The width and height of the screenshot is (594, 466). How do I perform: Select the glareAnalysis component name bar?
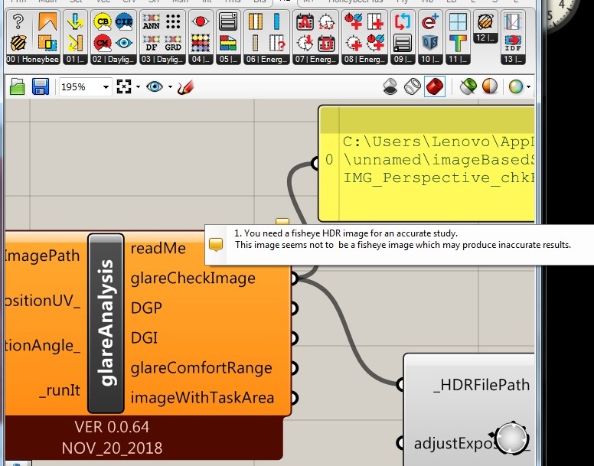pos(106,323)
